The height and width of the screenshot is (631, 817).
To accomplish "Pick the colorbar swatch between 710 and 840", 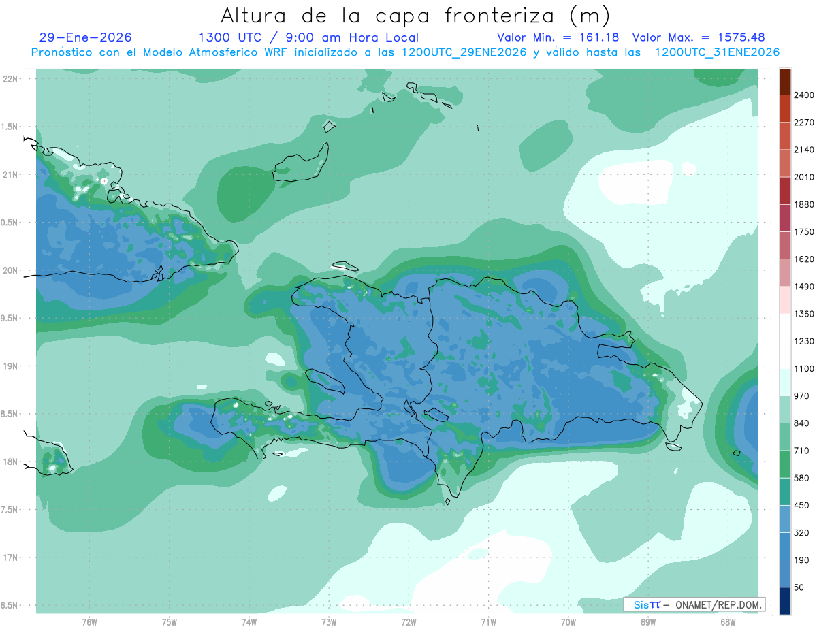I will [785, 437].
